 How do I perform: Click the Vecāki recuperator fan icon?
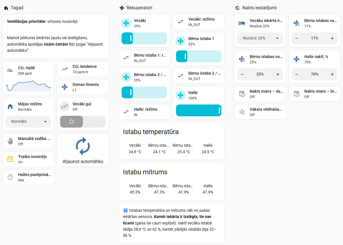[x=126, y=23]
